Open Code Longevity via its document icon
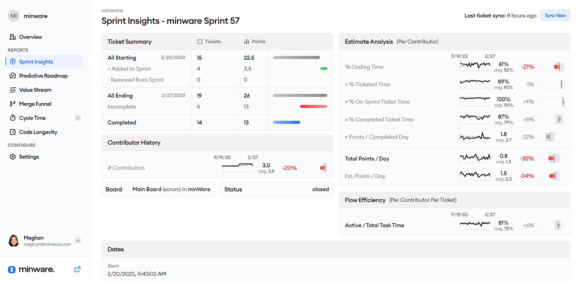Viewport: 576px width, 281px height. [x=13, y=132]
